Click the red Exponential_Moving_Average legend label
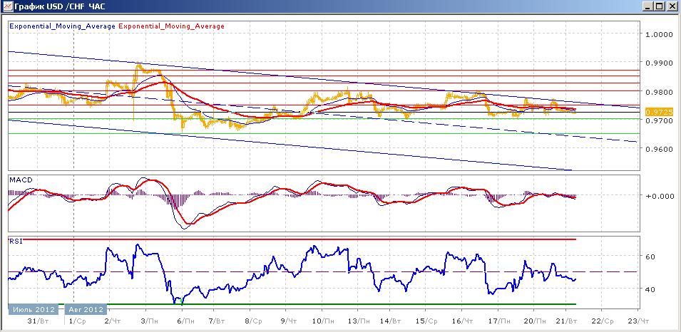 [172, 26]
